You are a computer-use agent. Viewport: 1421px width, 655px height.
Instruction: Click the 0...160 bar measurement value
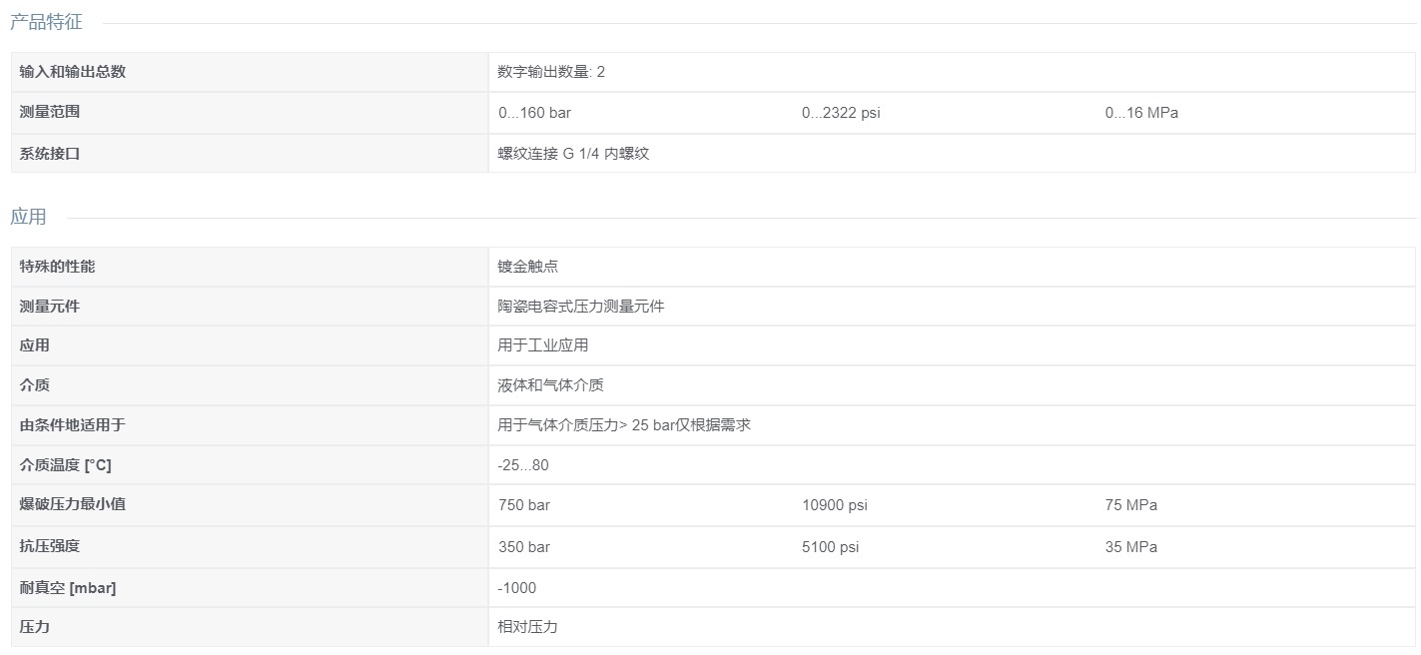pyautogui.click(x=534, y=113)
